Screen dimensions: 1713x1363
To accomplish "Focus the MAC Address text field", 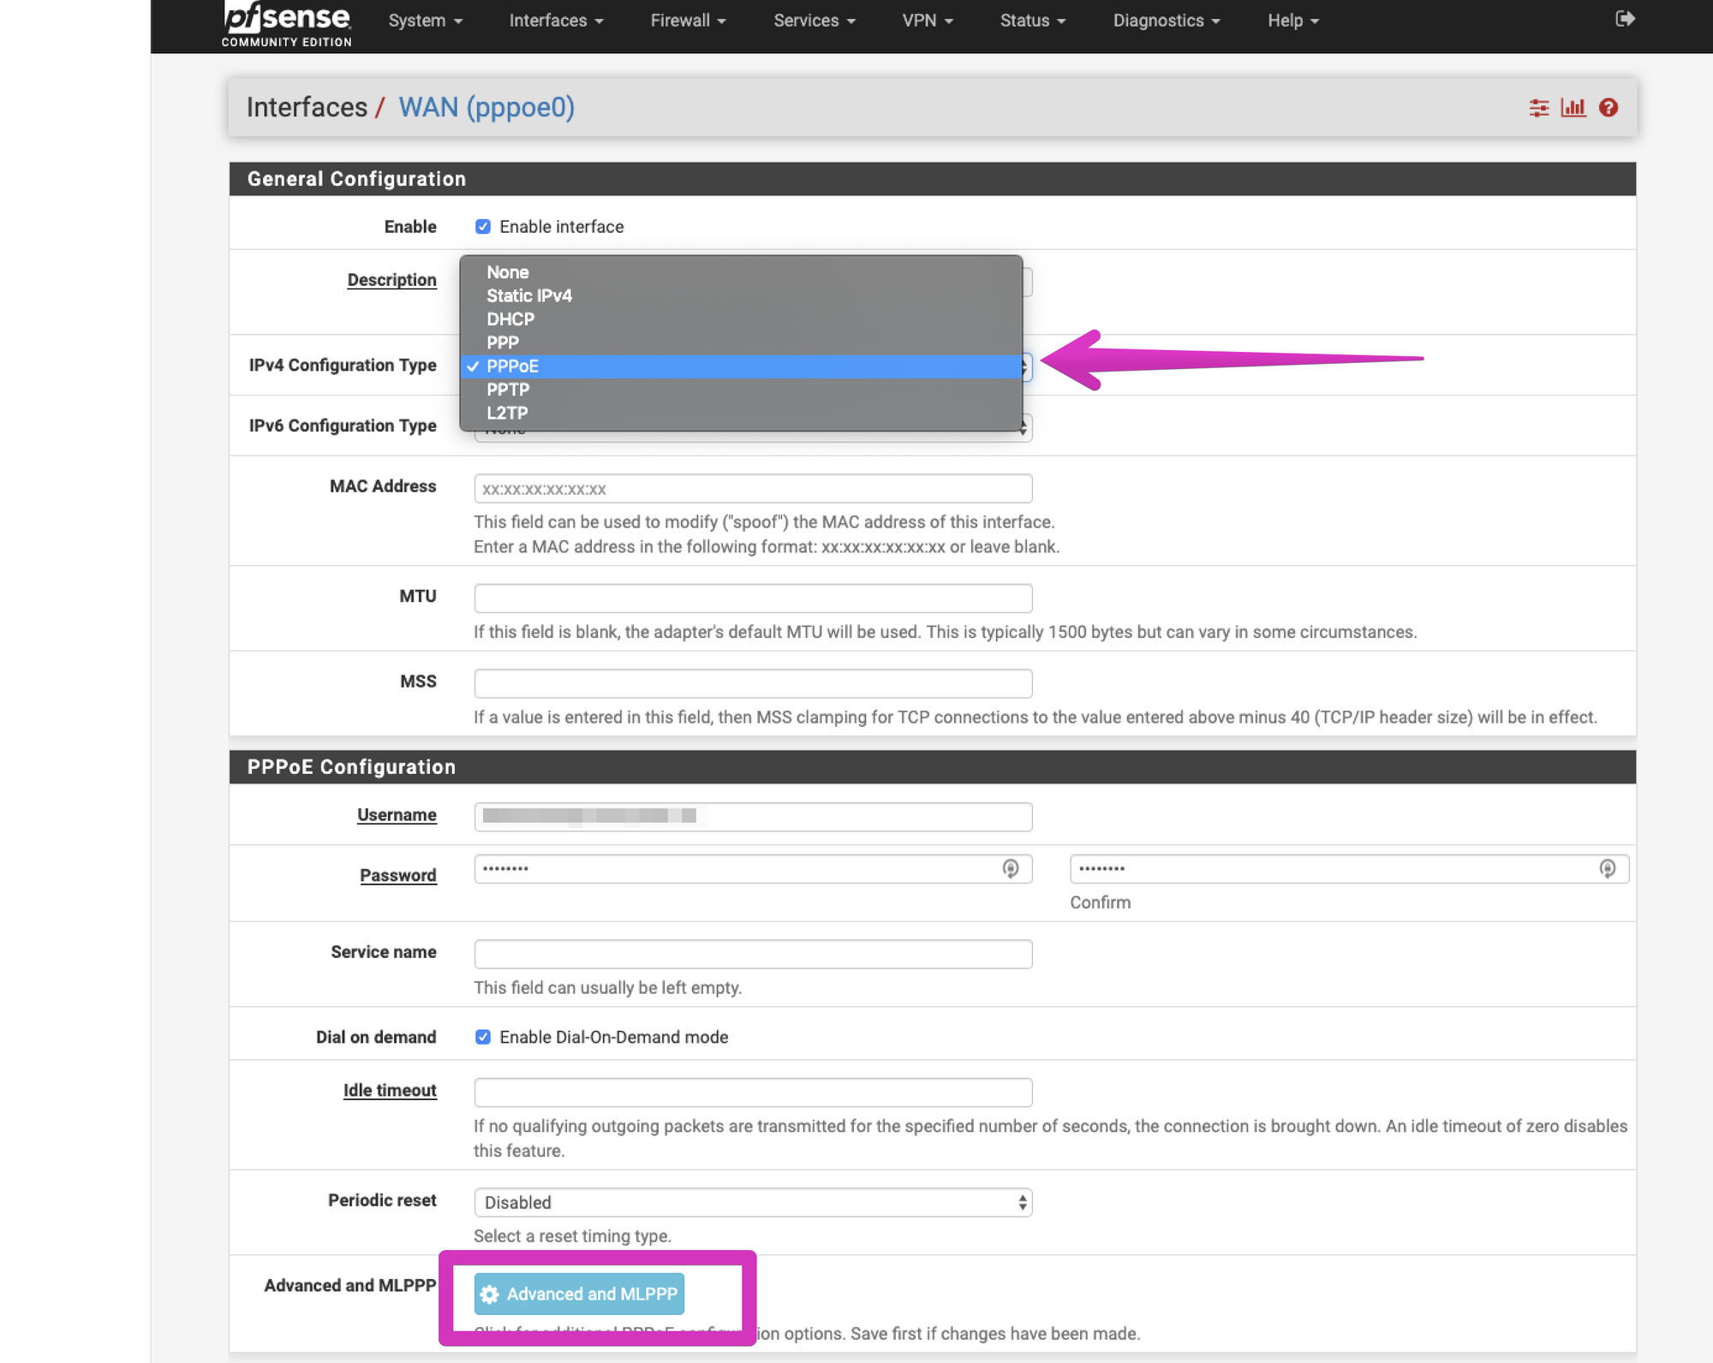I will (x=752, y=489).
